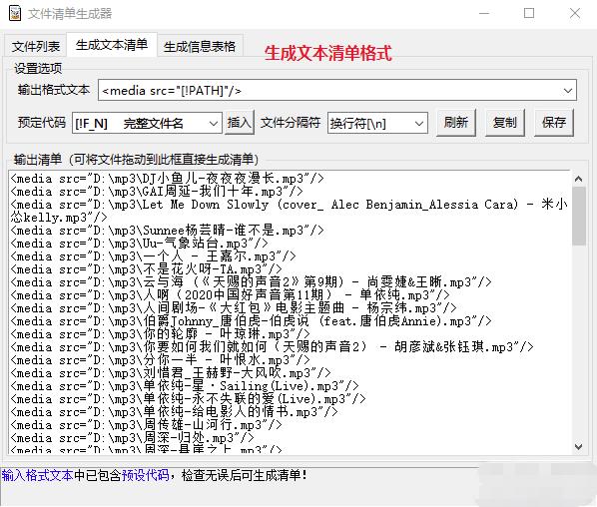Click the line Sunnee杨芸晴-谁不是.mp3
Viewport: 597px width, 507px height.
pyautogui.click(x=167, y=230)
